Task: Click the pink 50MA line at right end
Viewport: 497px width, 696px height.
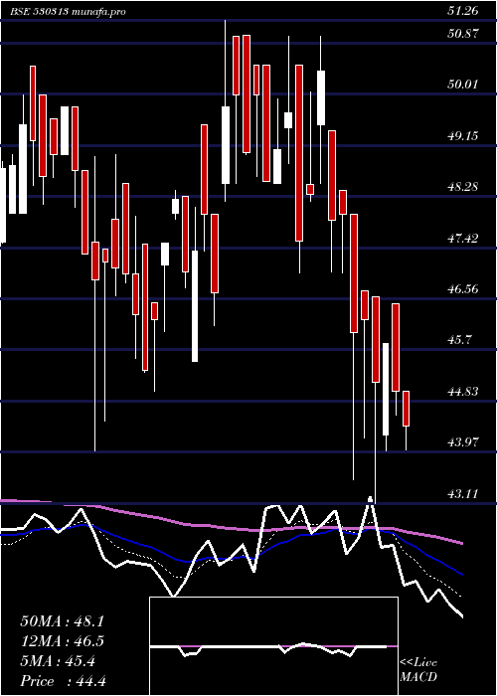Action: pos(459,542)
